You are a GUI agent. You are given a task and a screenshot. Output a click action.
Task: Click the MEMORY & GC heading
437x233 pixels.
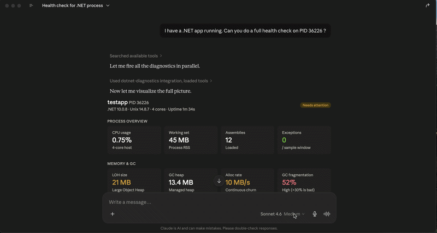(121, 163)
